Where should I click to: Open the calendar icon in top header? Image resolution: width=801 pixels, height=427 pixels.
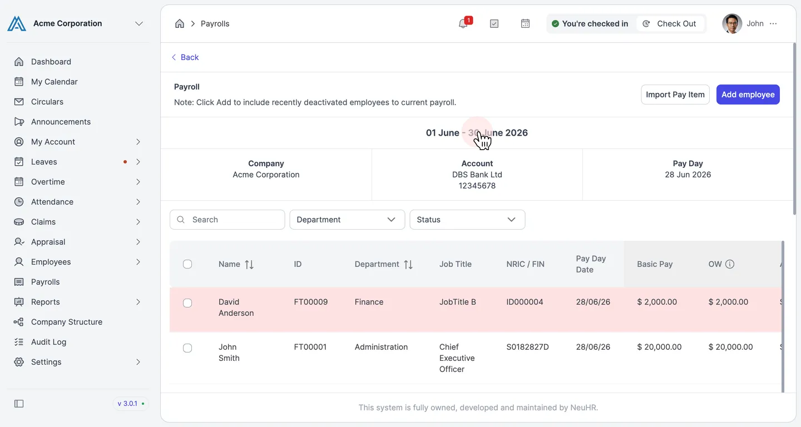click(x=525, y=23)
